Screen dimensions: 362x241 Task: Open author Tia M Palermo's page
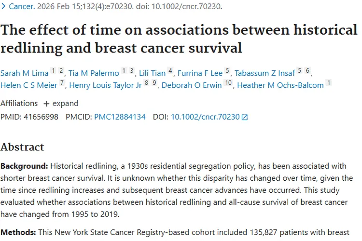pos(93,73)
